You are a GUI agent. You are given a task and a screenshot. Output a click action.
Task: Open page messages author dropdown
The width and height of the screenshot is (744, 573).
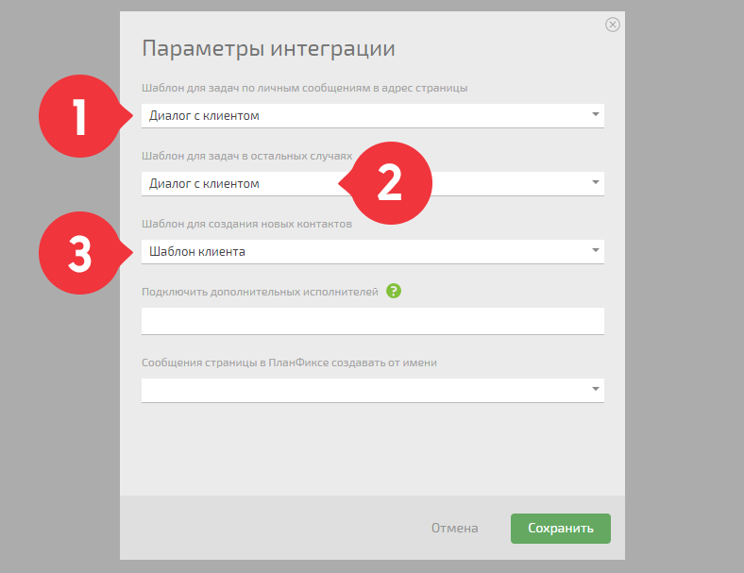click(x=373, y=390)
